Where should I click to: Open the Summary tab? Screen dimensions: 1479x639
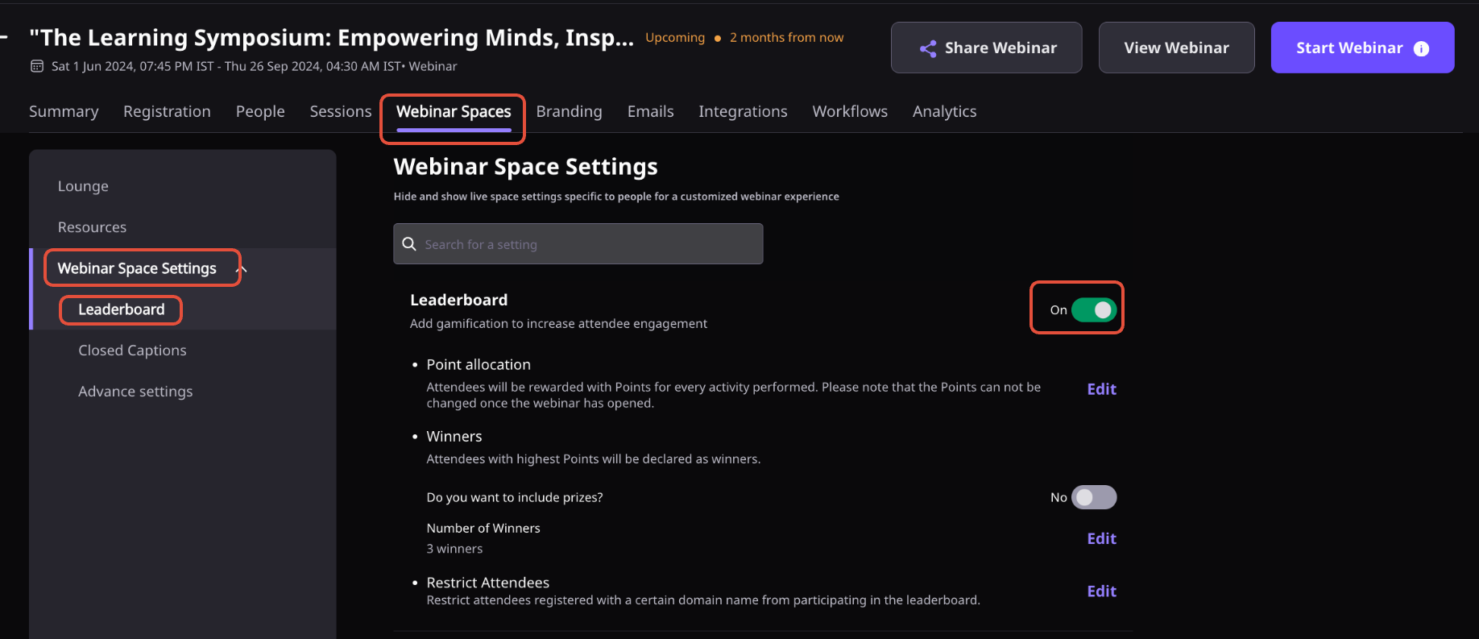click(64, 111)
